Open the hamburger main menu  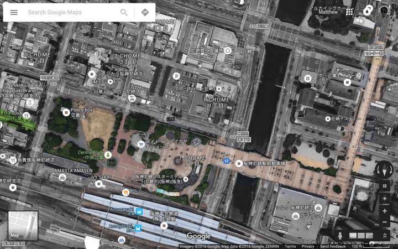[x=14, y=12]
